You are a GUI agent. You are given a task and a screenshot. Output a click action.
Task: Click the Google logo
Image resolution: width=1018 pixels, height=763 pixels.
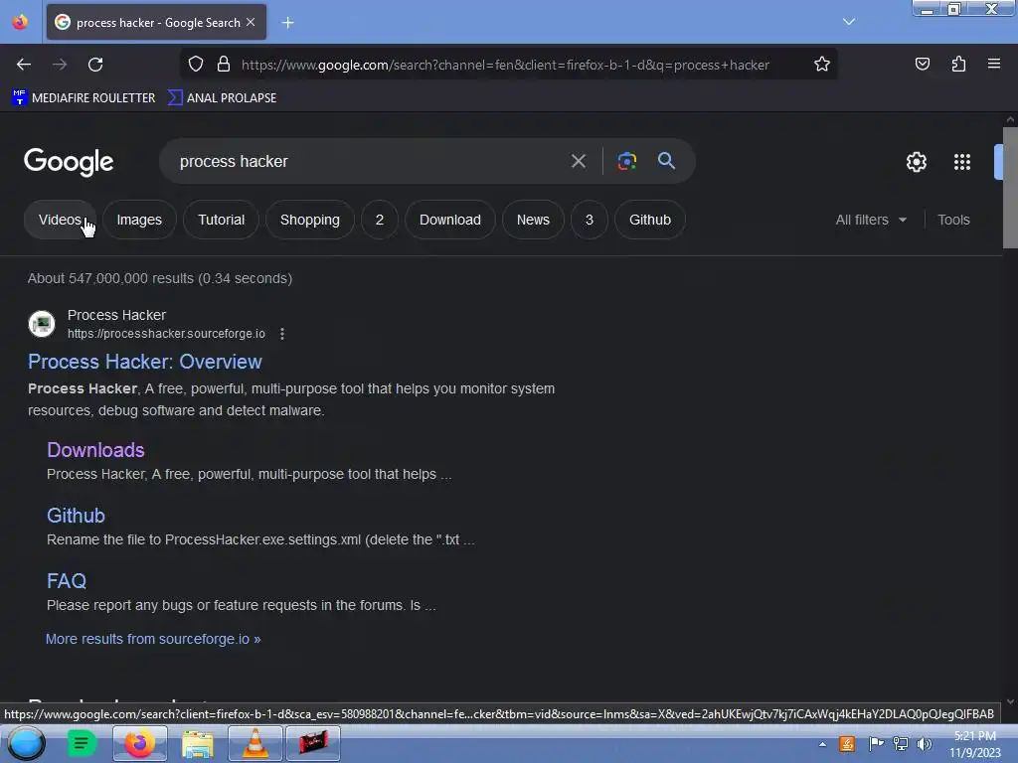[69, 162]
